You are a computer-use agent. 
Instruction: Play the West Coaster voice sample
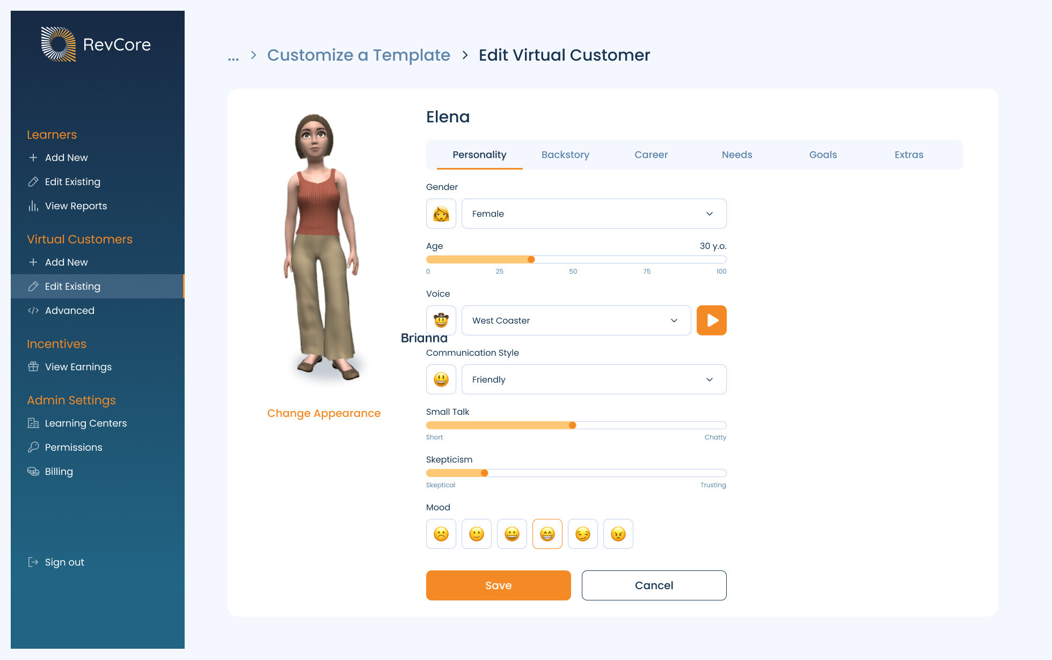711,320
